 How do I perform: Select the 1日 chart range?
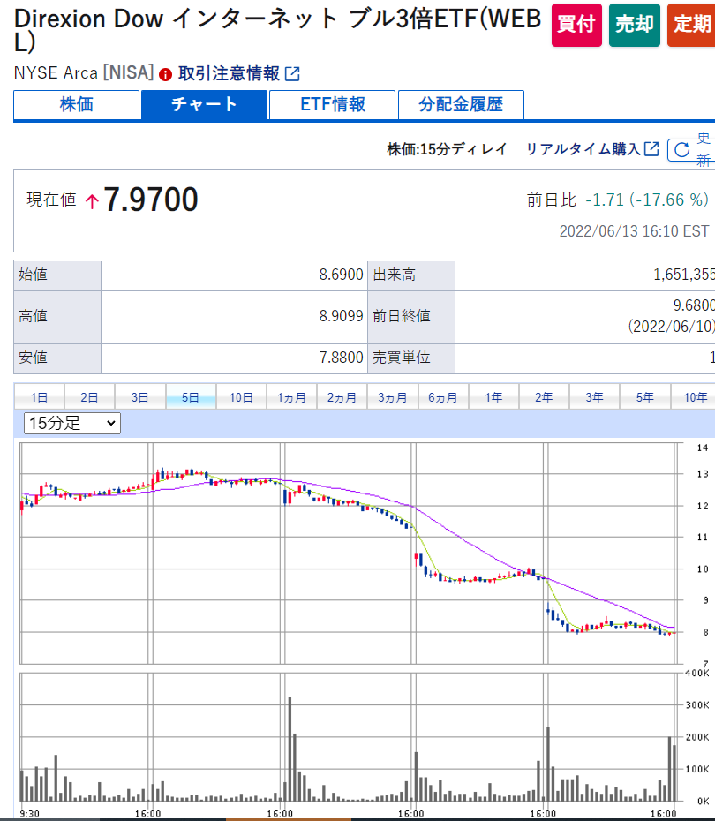[x=40, y=397]
